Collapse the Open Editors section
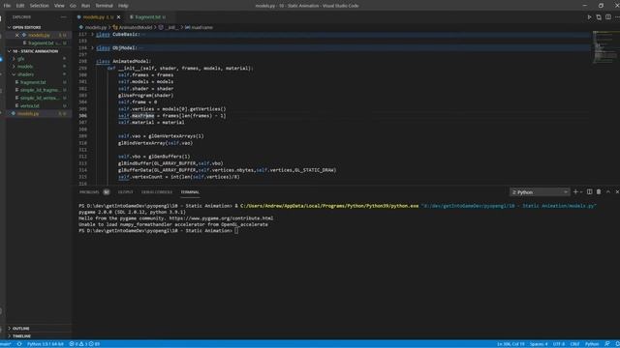This screenshot has width=620, height=348. pos(26,28)
